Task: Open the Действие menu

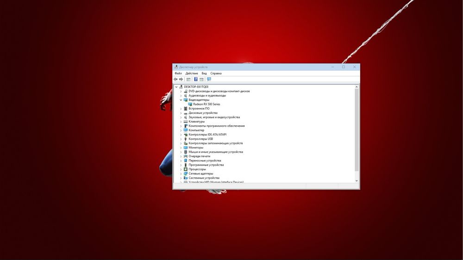Action: 192,73
